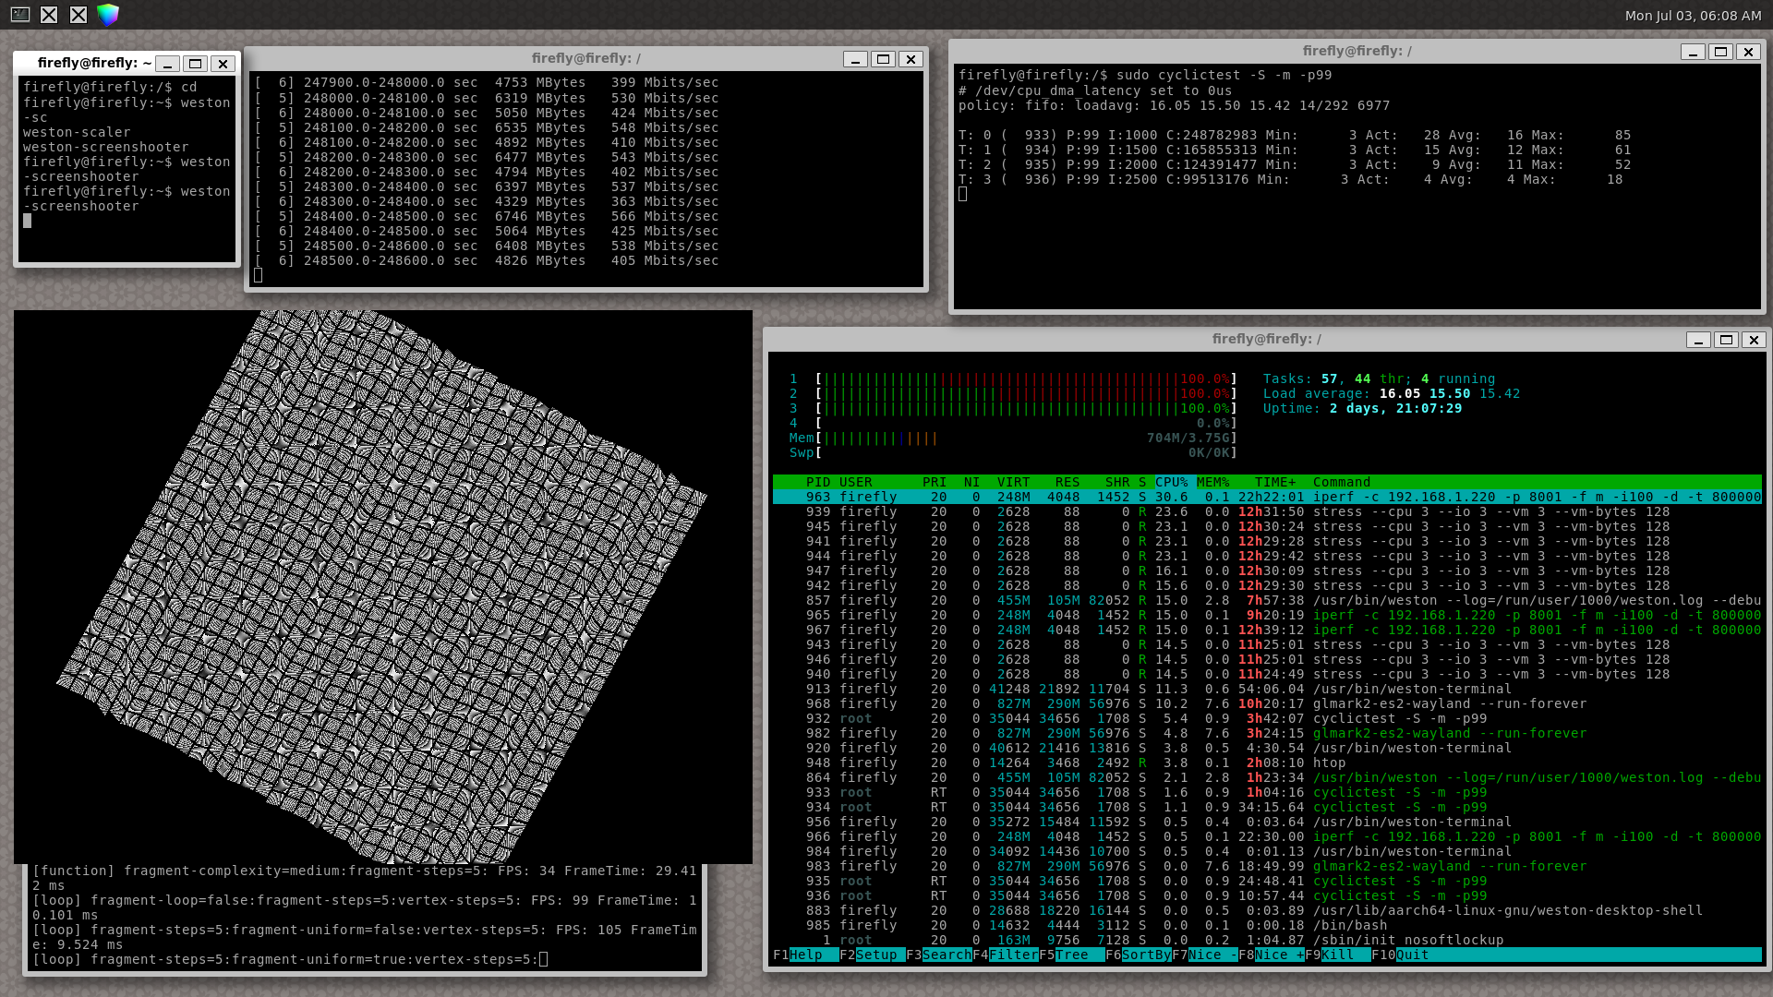Close the htop terminal window
The width and height of the screenshot is (1773, 997).
click(x=1754, y=340)
